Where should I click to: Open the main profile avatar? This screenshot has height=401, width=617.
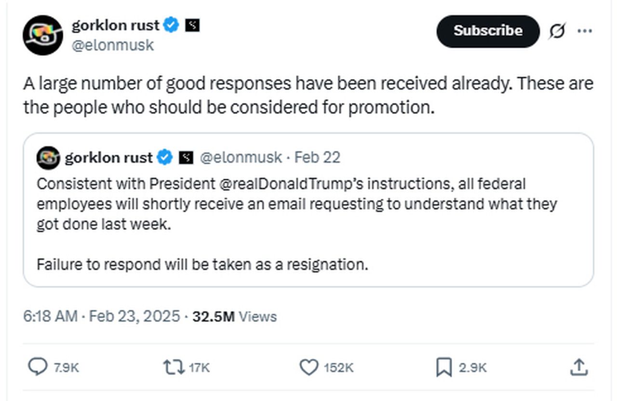(43, 35)
